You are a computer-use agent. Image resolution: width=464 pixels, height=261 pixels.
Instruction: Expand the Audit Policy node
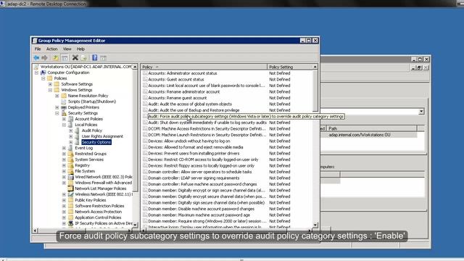coord(71,130)
